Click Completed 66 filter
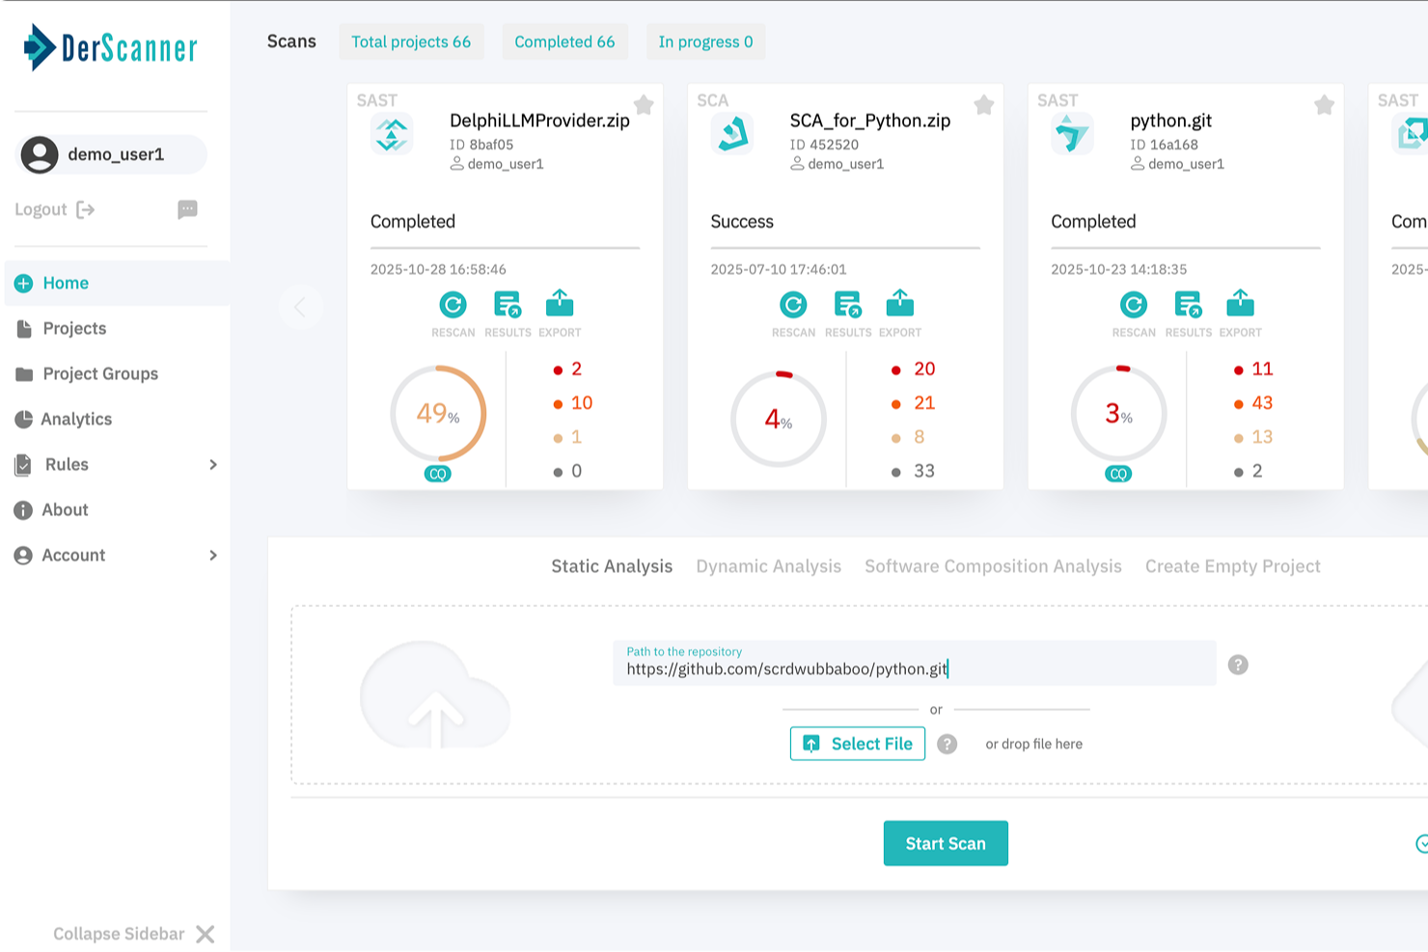This screenshot has width=1428, height=952. pyautogui.click(x=564, y=41)
